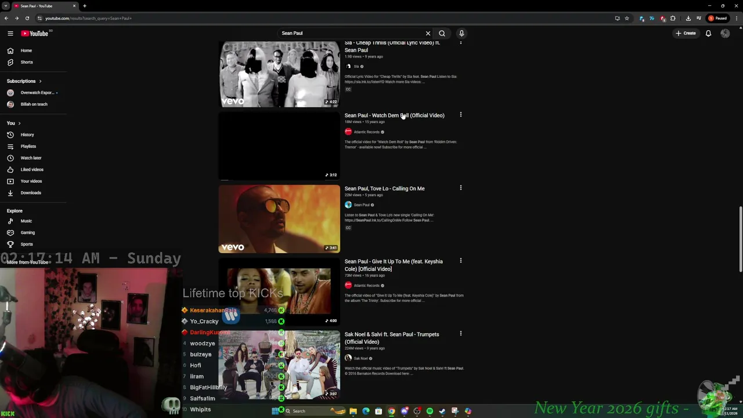This screenshot has width=743, height=418.
Task: Click the magnifier search button
Action: 442,33
